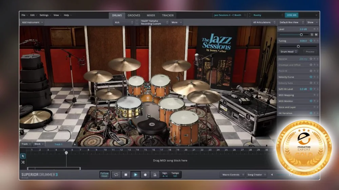Start playback with the play button
The width and height of the screenshot is (339, 190).
coord(135,174)
